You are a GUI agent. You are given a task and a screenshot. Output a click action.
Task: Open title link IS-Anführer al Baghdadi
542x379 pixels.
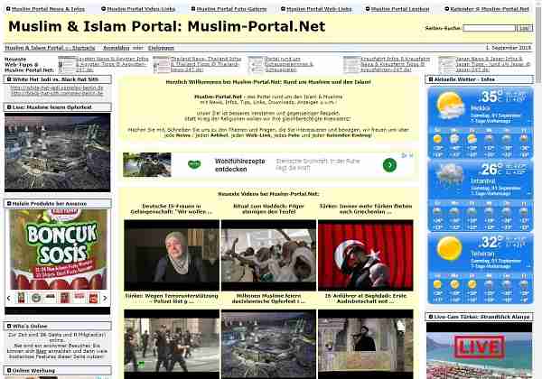366,299
